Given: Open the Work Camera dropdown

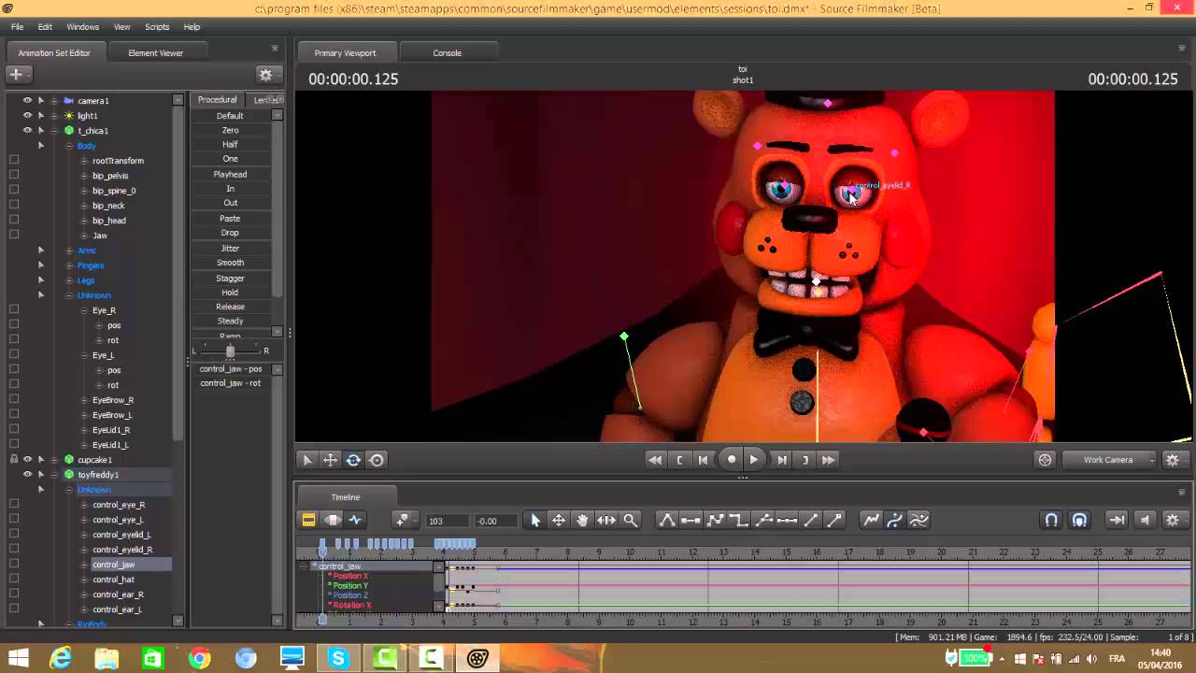Looking at the screenshot, I should (1109, 460).
